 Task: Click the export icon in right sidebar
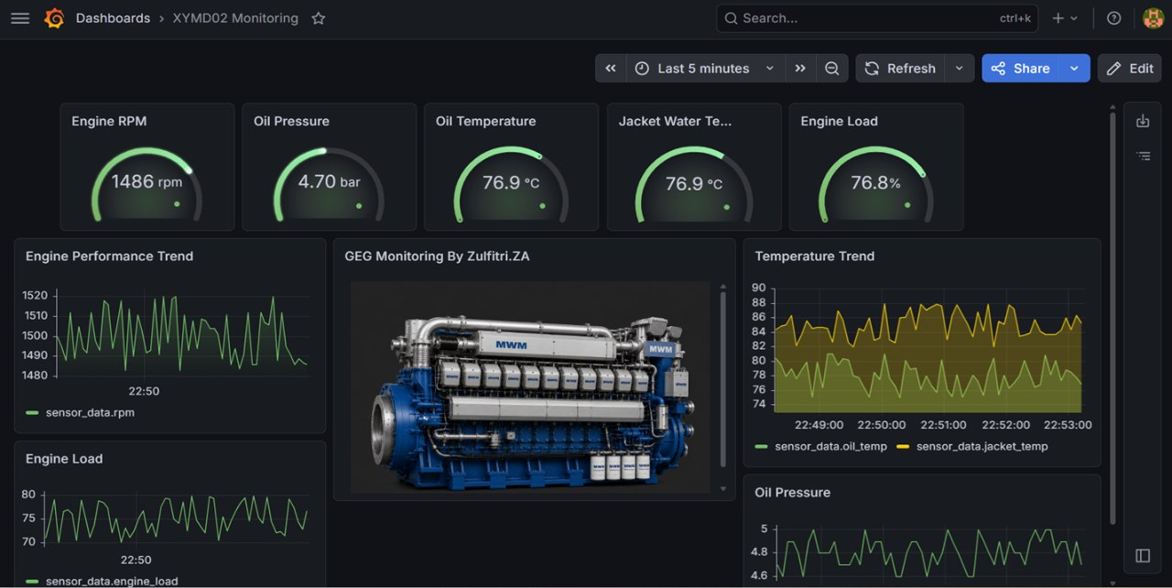tap(1143, 121)
